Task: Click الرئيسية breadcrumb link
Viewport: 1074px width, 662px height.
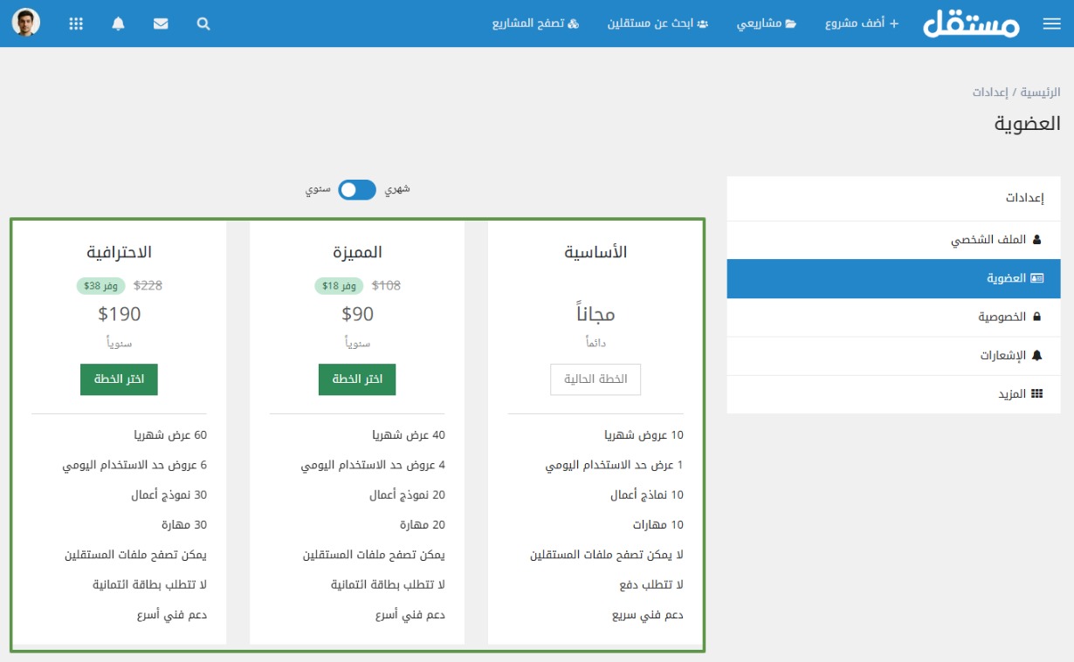Action: [x=1042, y=92]
